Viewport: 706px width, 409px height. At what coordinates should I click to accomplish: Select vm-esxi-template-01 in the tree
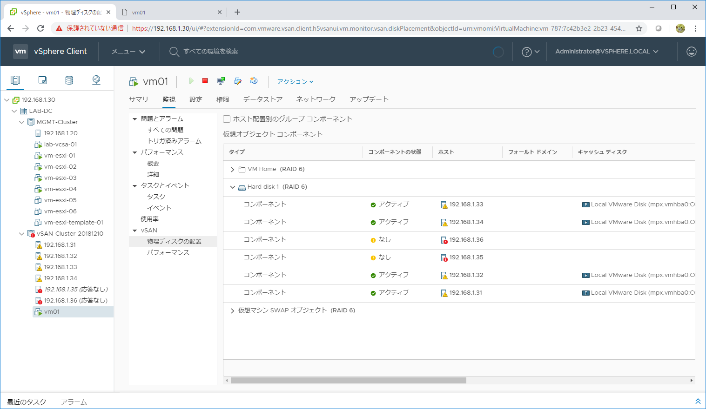(x=74, y=223)
